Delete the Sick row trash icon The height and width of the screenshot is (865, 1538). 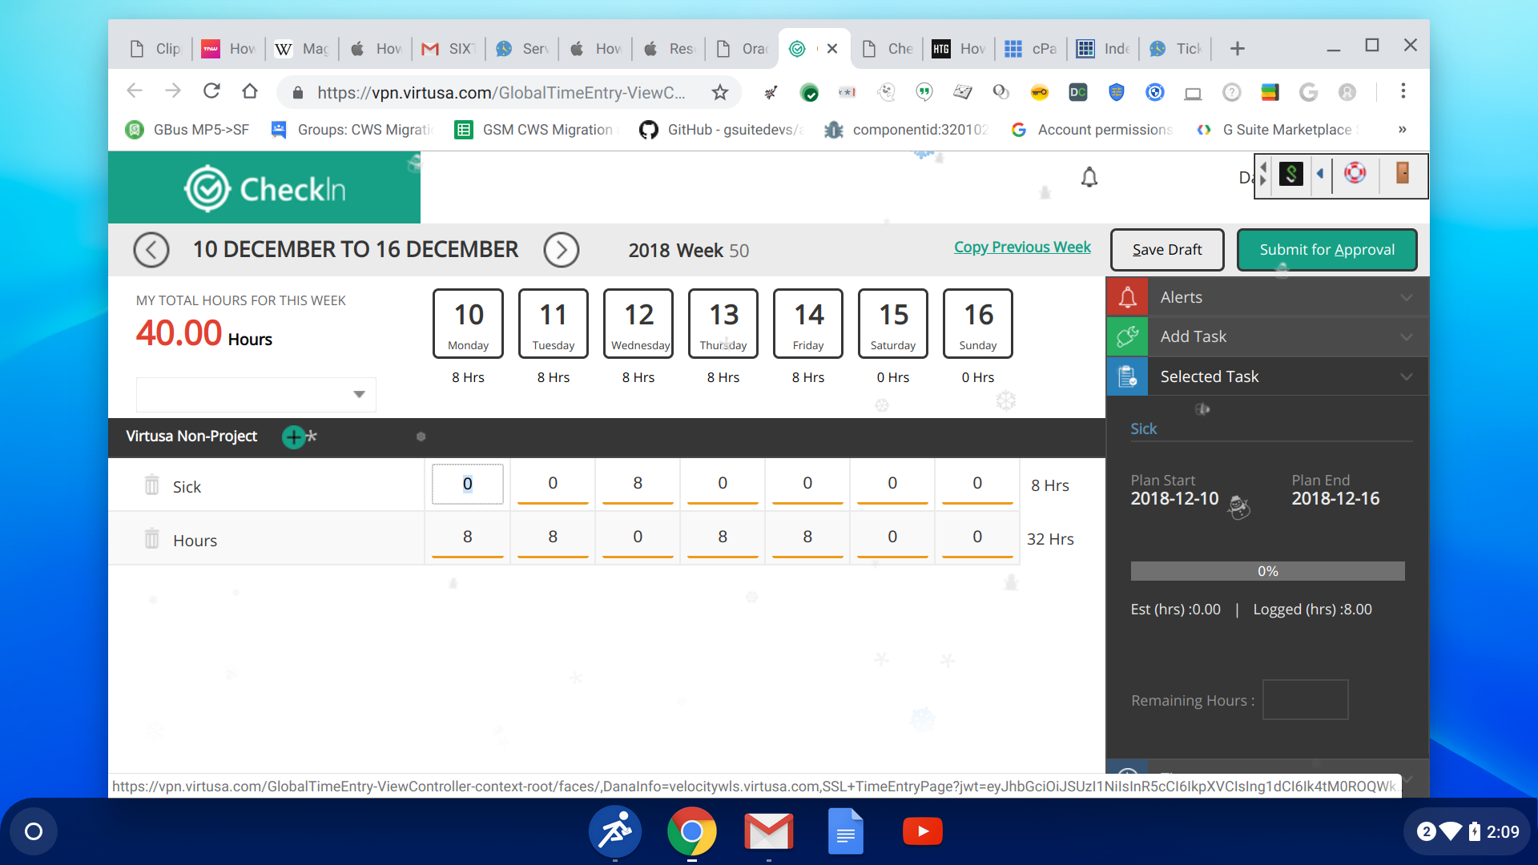pos(151,485)
